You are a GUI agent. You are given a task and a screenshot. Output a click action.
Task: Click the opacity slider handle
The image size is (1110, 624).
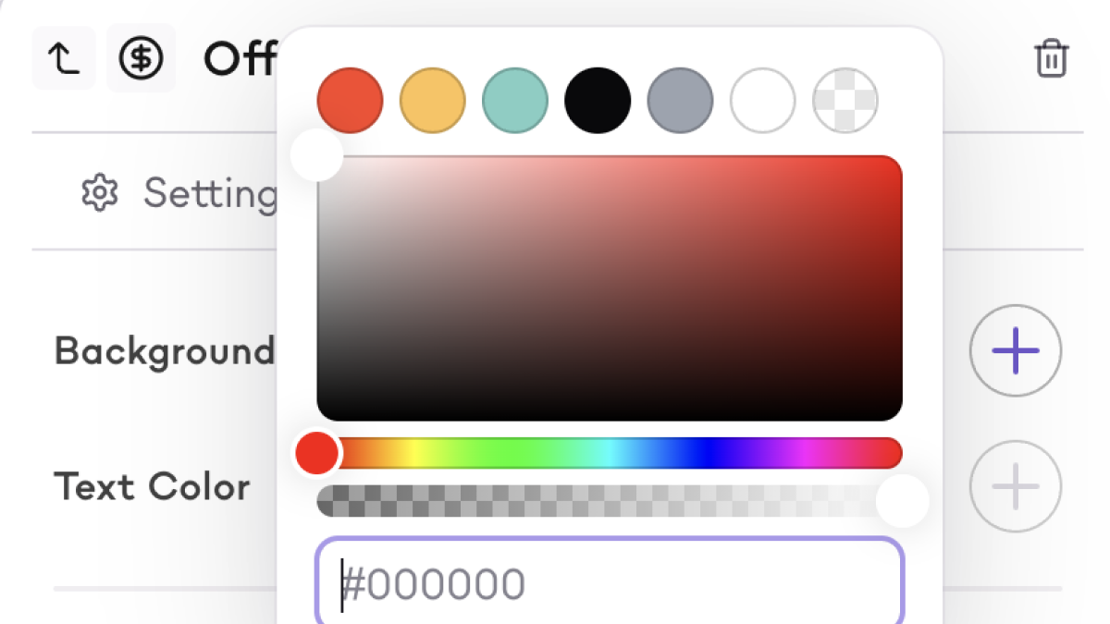pos(902,501)
